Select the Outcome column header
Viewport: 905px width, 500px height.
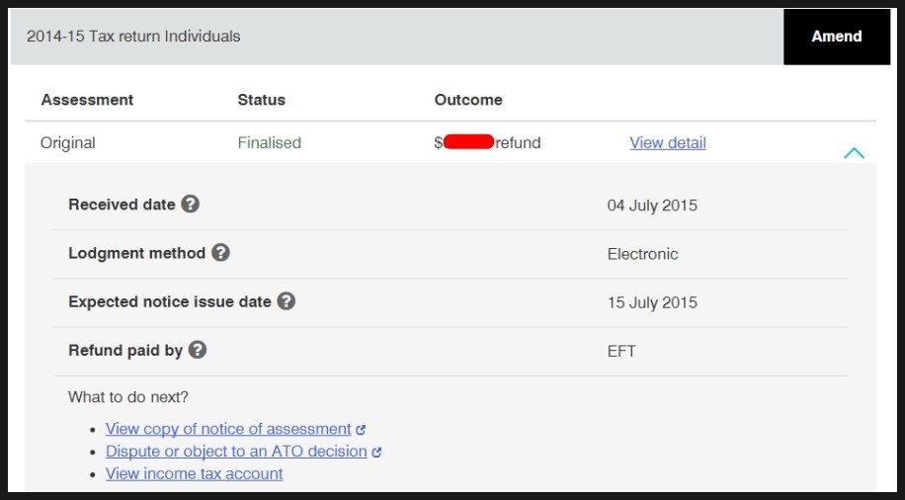(468, 100)
